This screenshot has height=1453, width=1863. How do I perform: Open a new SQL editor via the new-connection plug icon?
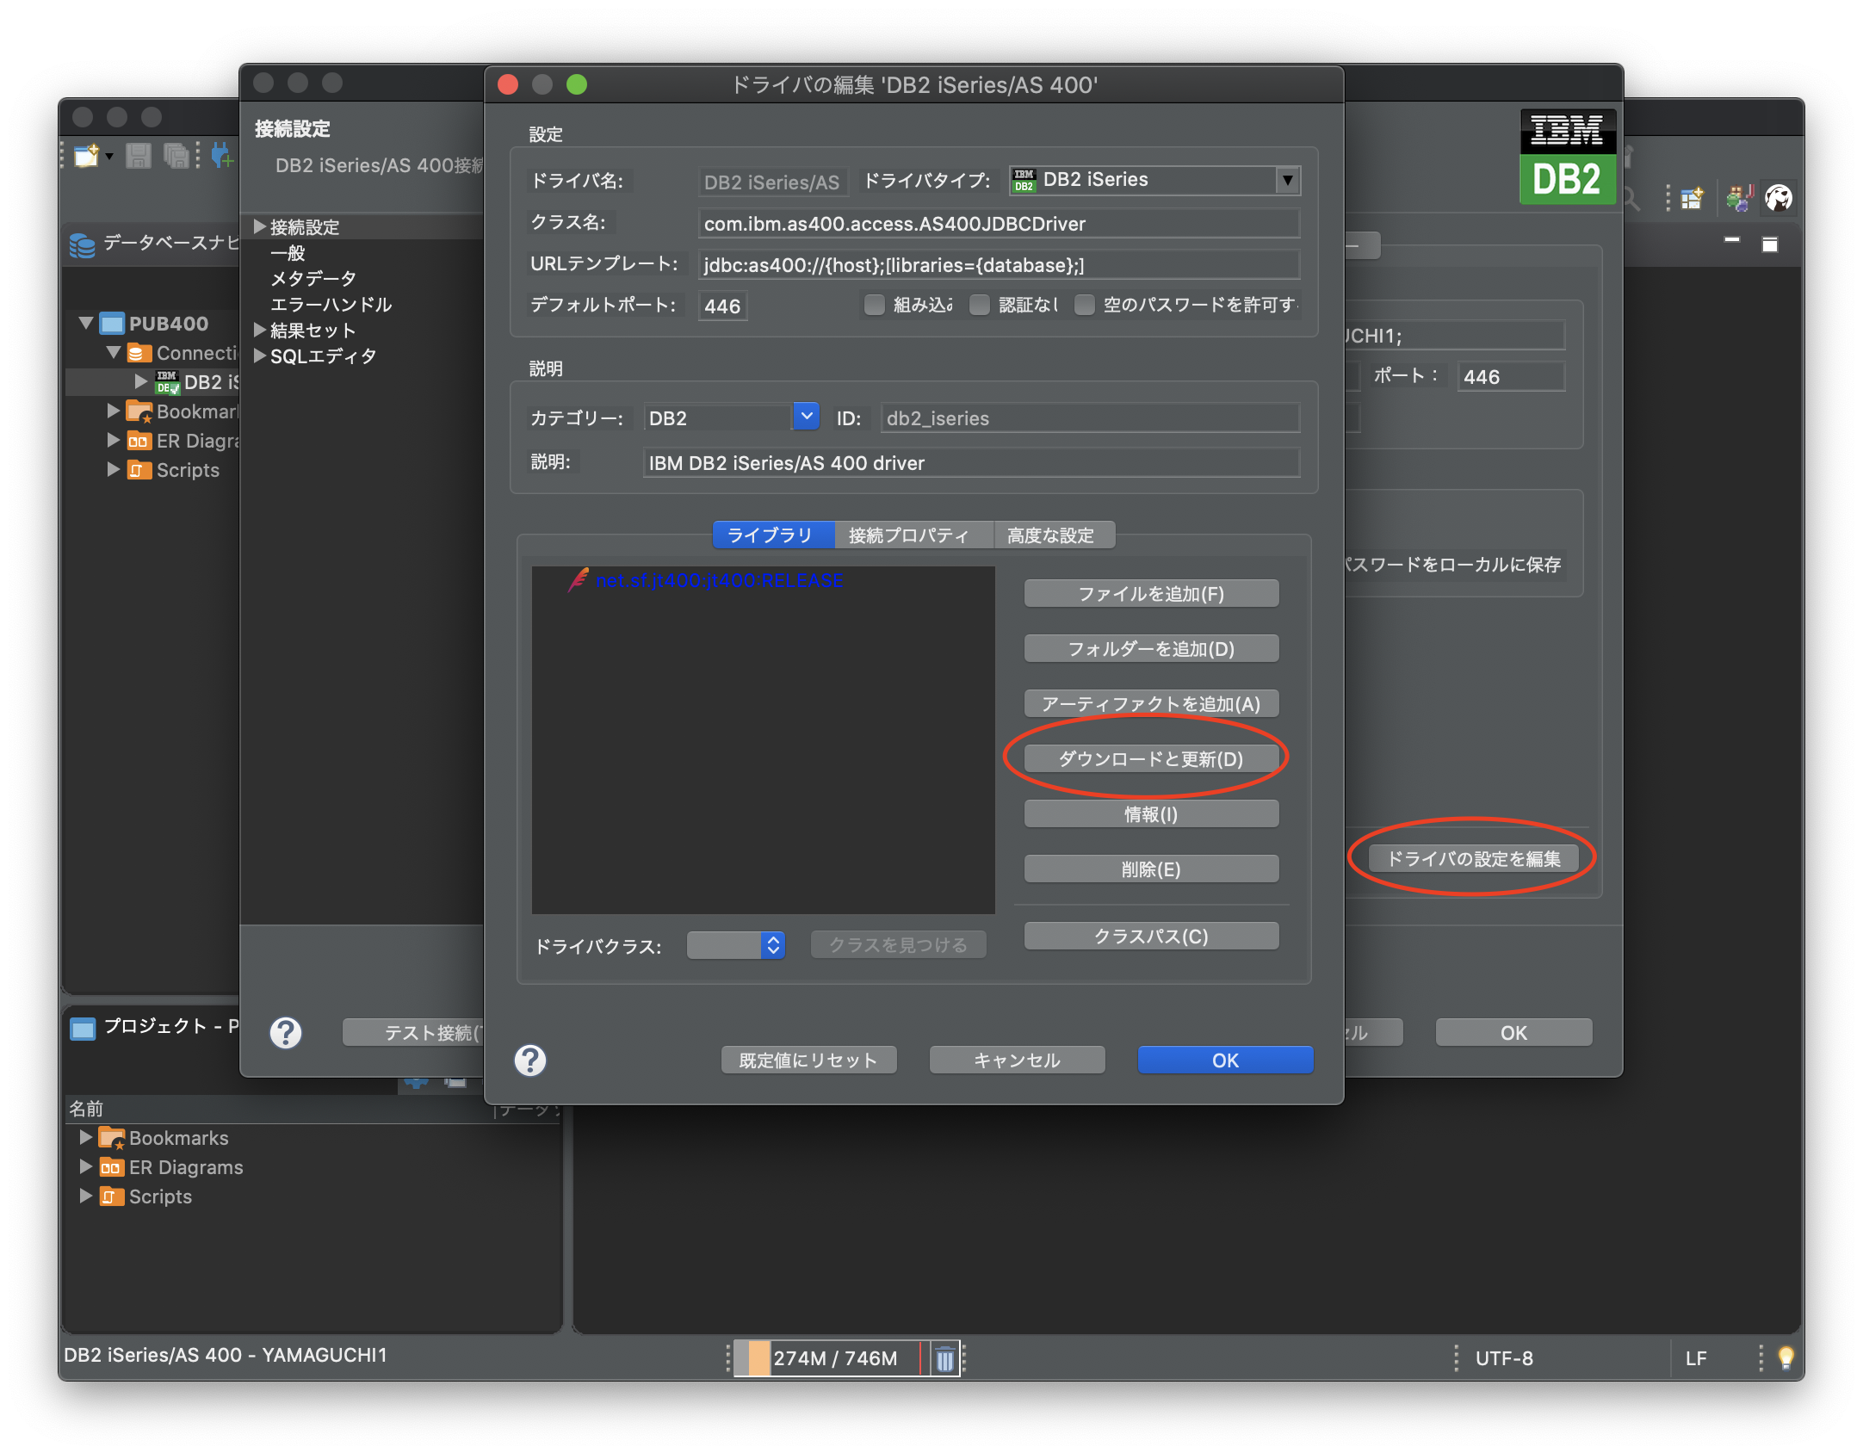222,156
